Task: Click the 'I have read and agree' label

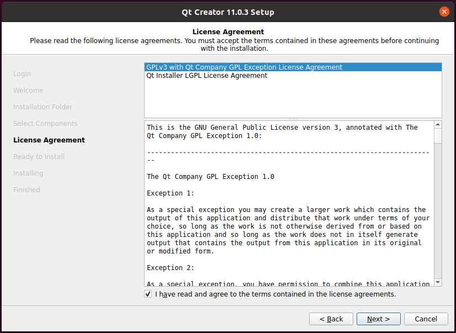Action: [275, 294]
